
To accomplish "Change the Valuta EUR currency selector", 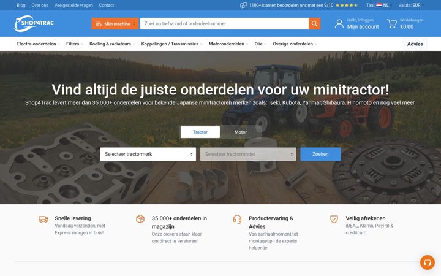I will point(411,5).
